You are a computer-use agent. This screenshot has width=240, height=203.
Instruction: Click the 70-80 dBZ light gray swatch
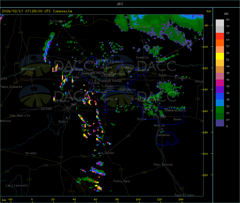coord(220,23)
